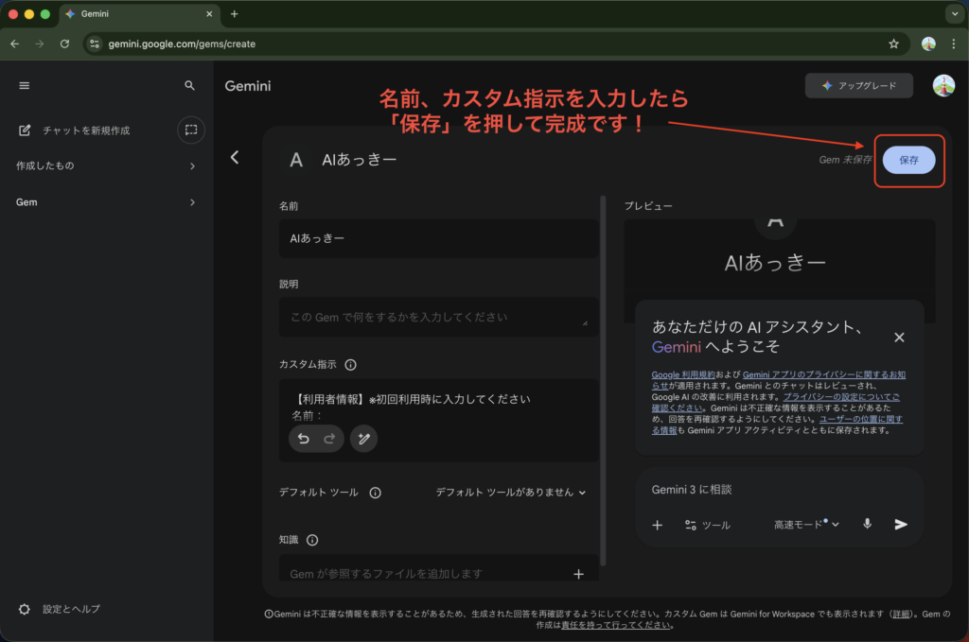The height and width of the screenshot is (642, 969).
Task: Click the search icon in sidebar
Action: pos(190,86)
